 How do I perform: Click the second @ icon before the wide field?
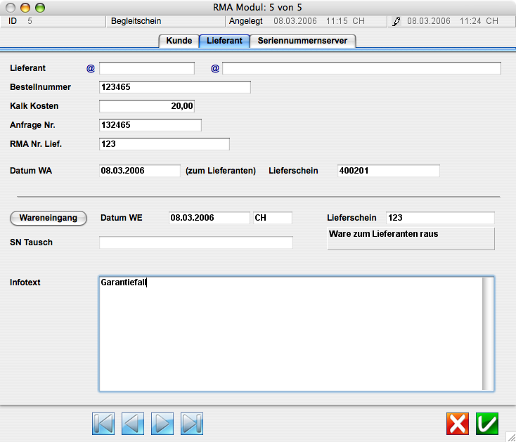point(215,68)
